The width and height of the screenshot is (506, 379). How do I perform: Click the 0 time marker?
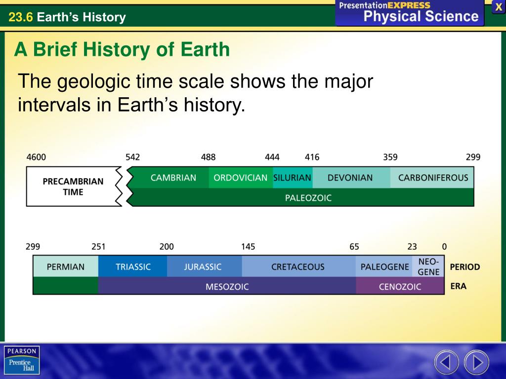pos(444,247)
